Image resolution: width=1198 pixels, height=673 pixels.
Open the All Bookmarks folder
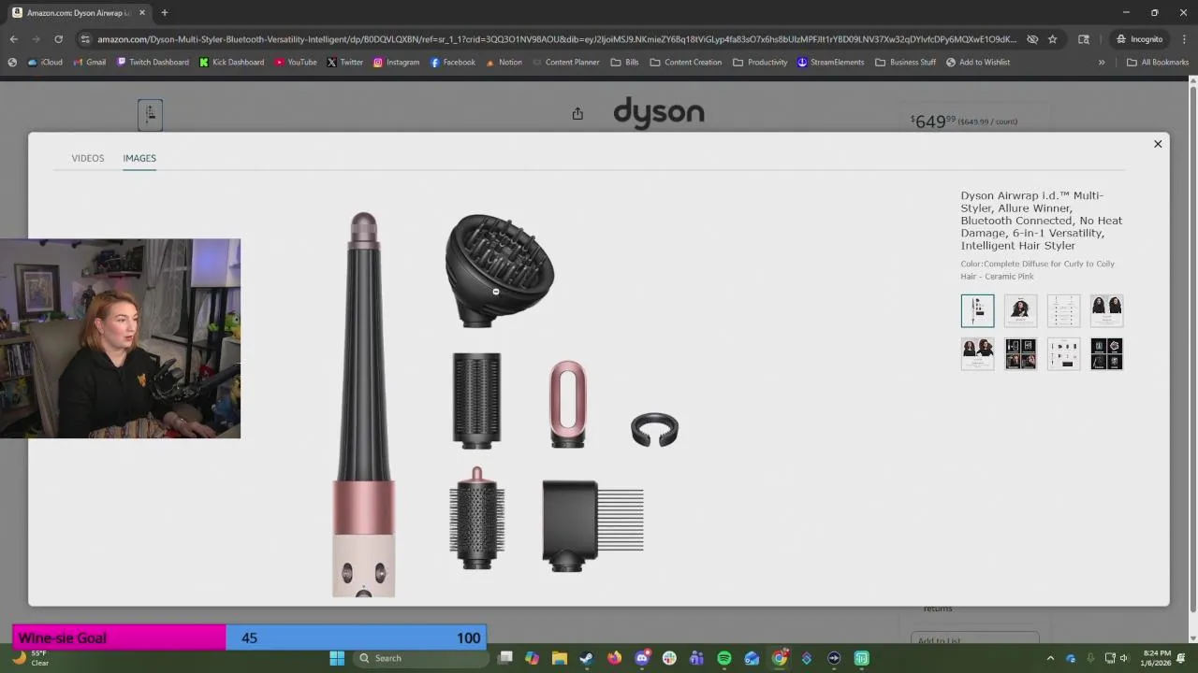(x=1158, y=63)
